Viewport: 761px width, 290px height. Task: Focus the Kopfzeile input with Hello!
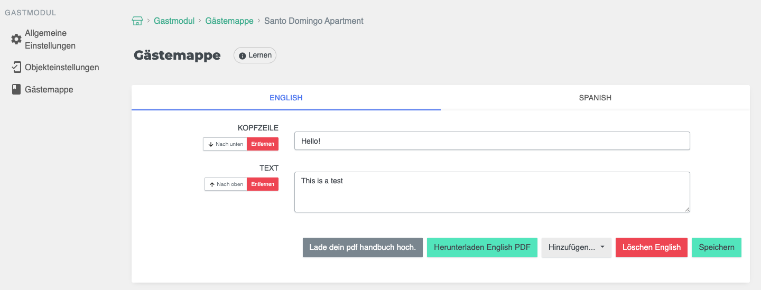pos(492,141)
